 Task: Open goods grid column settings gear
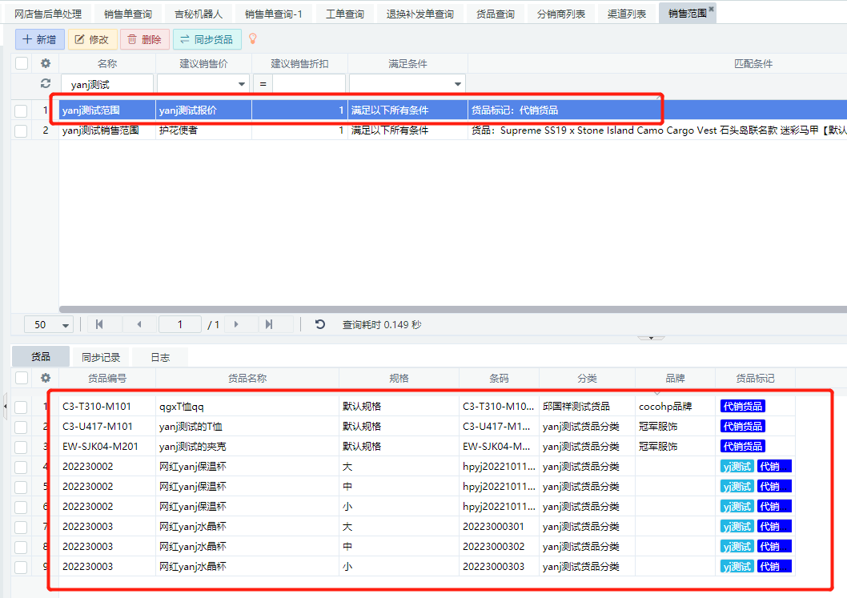tap(46, 378)
